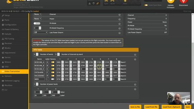Viewport: 194px width, 109px height.
Task: Toggle Factory switch for FATSHARK band
Action: pos(53,72)
